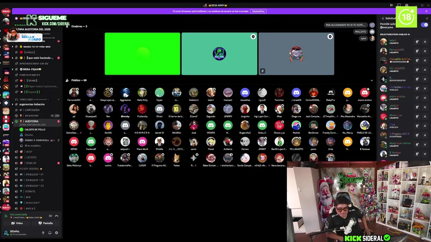The height and width of the screenshot is (242, 431).
Task: Dismiss kelert's request to speak
Action: (425, 42)
